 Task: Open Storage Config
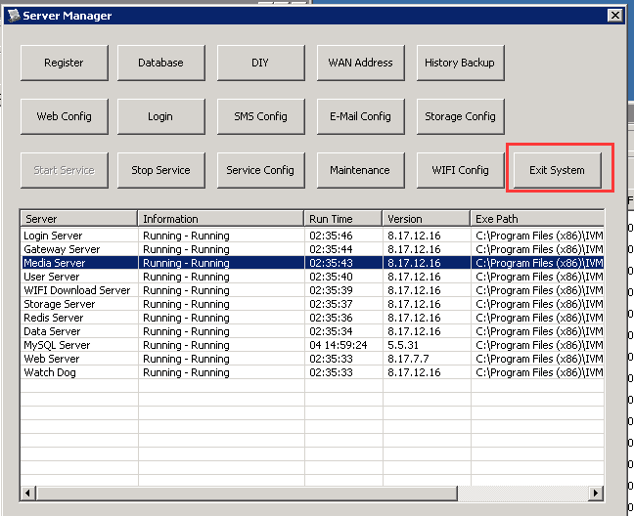460,116
